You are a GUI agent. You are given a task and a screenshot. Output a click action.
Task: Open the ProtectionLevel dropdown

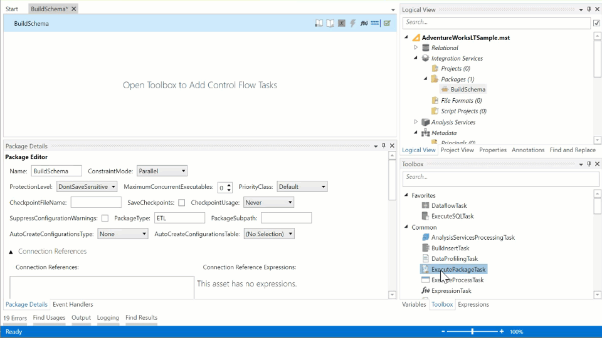coord(87,187)
